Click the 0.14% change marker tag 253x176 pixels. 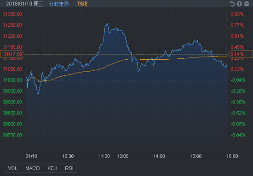(x=240, y=54)
